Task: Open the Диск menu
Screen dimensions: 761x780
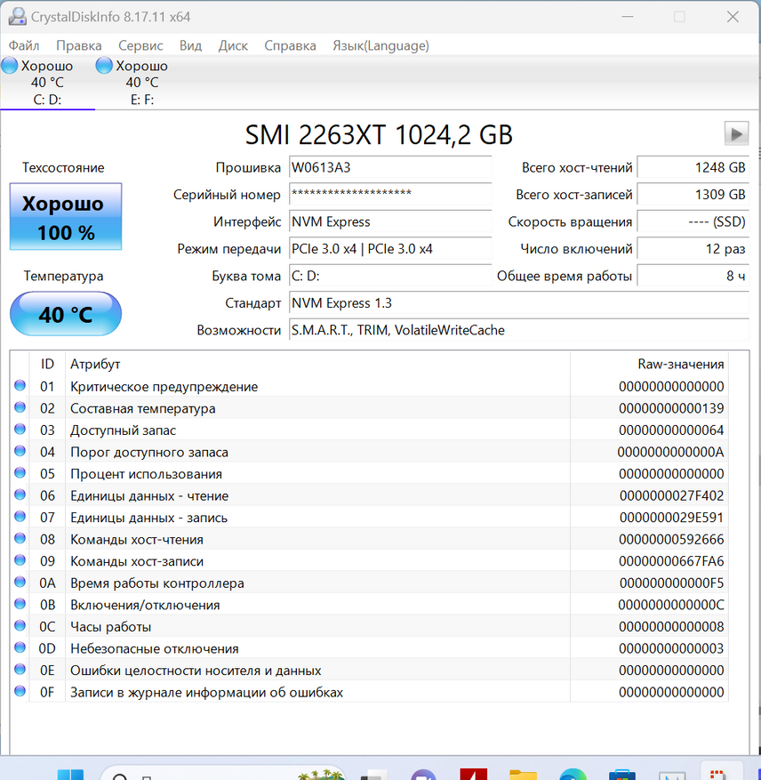Action: pyautogui.click(x=233, y=45)
